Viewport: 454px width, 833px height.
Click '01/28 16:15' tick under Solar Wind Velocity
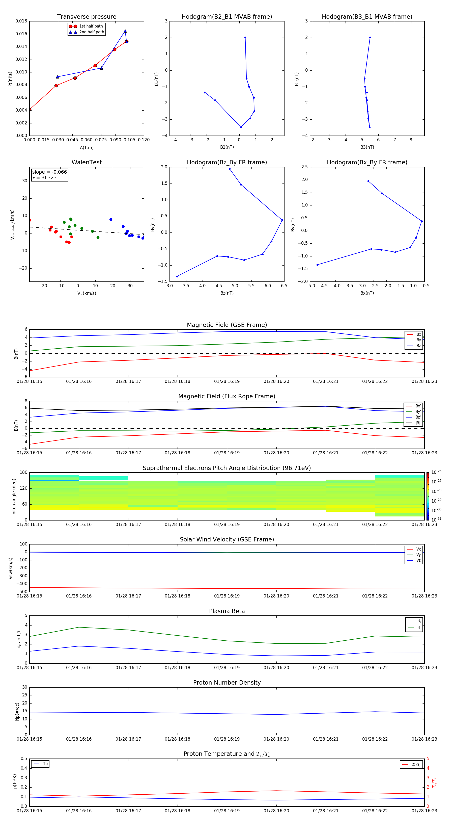tap(30, 596)
